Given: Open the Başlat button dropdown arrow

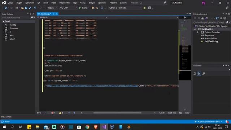Looking at the screenshot, I should [x=89, y=8].
